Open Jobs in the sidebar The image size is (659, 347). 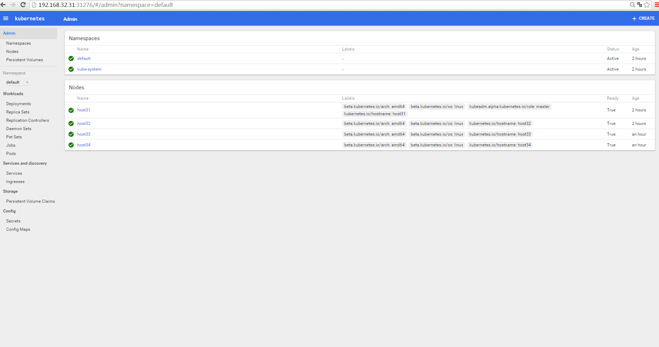11,145
